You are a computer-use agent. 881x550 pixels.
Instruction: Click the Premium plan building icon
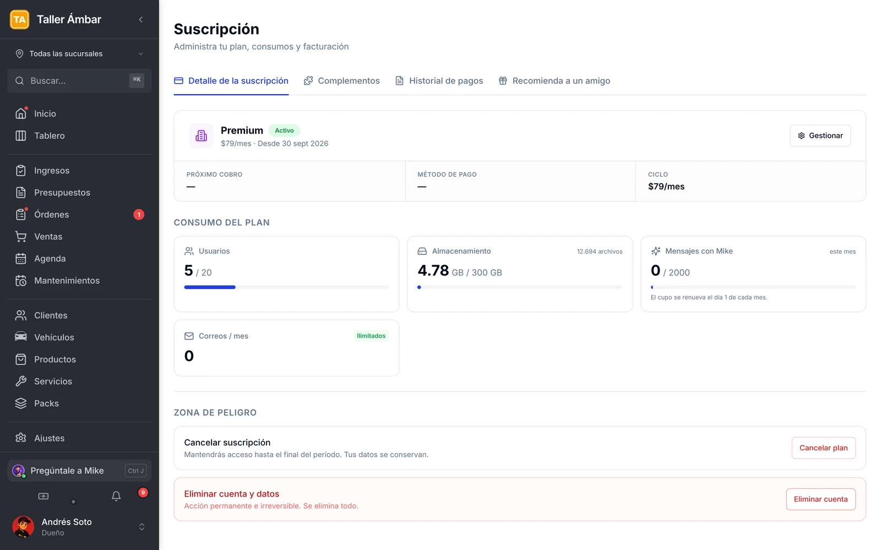point(202,136)
